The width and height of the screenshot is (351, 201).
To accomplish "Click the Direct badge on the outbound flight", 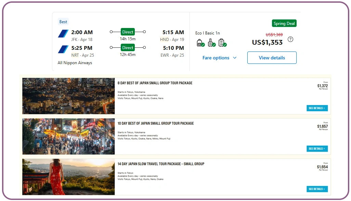I will click(128, 32).
